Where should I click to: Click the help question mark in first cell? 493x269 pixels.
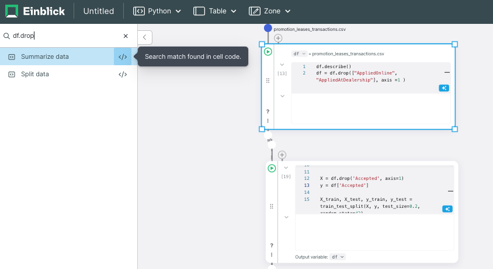268,111
